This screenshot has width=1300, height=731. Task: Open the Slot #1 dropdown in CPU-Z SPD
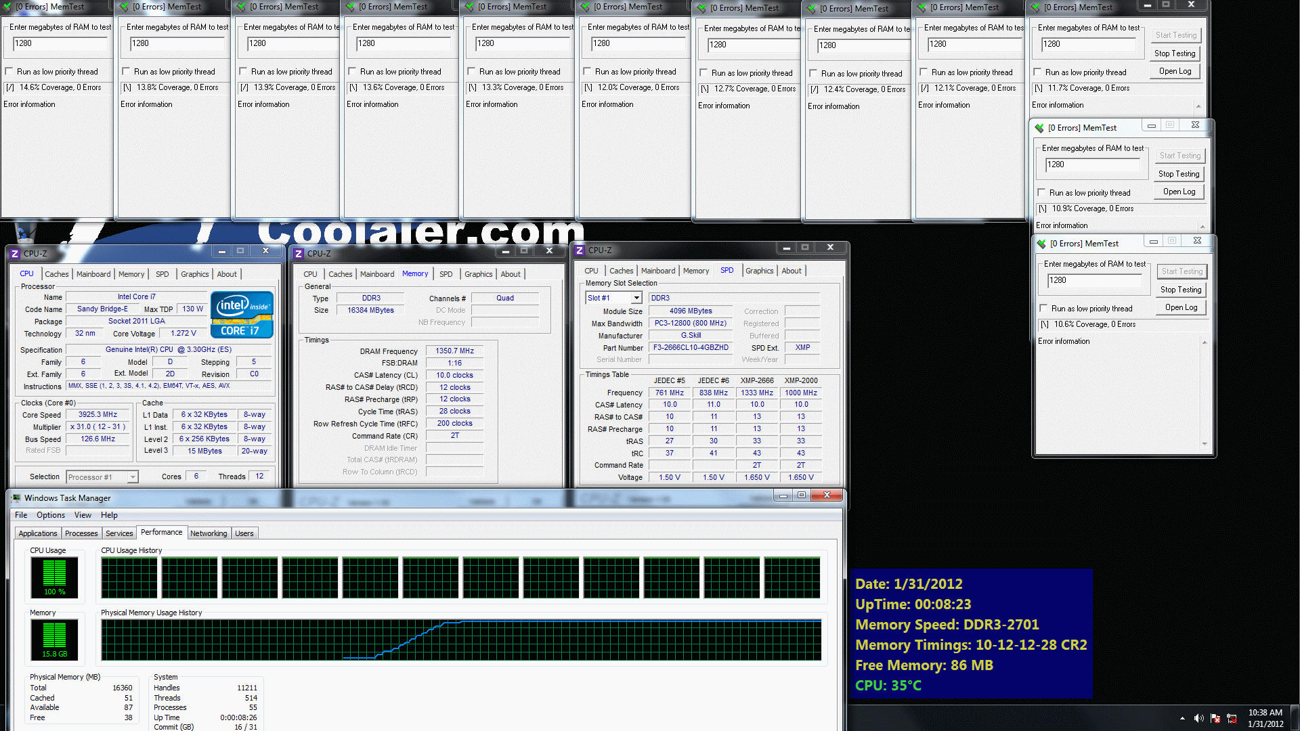click(x=636, y=298)
